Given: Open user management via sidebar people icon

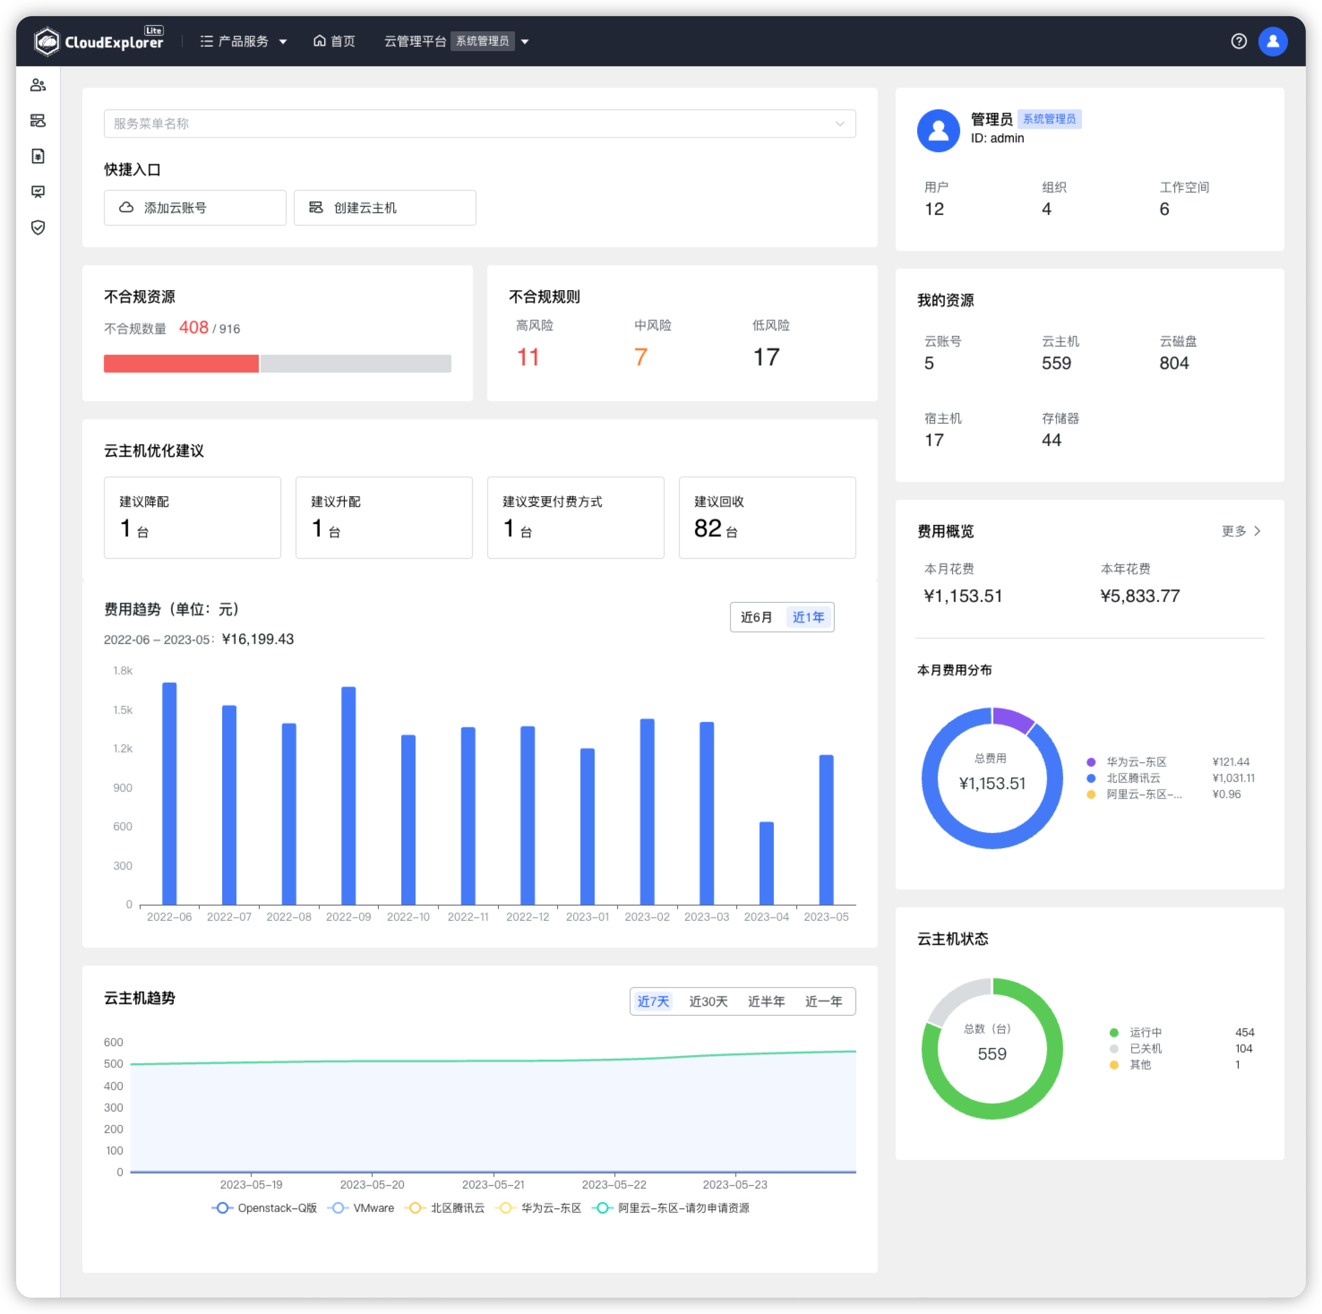Looking at the screenshot, I should pos(39,85).
